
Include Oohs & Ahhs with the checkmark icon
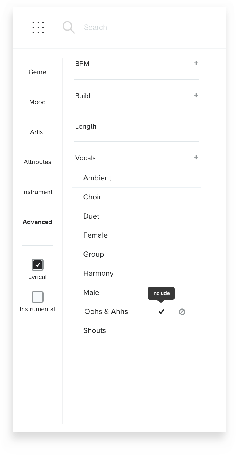[161, 311]
